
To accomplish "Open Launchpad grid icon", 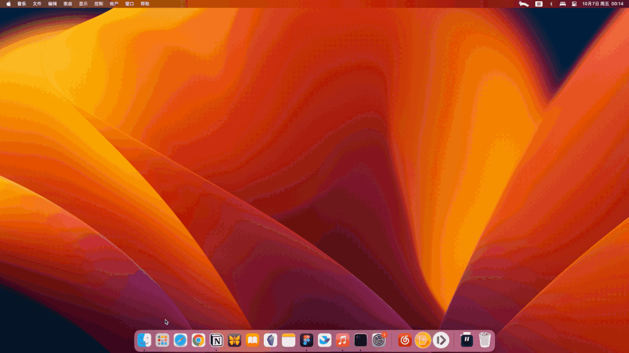I will tap(162, 340).
